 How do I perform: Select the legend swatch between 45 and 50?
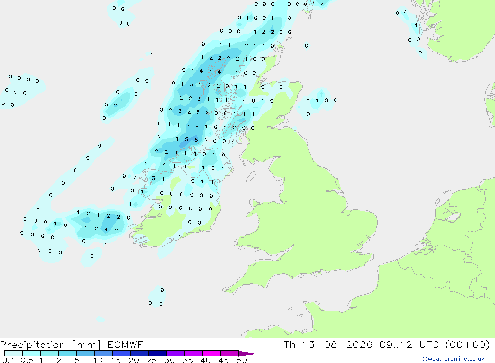[230, 353]
